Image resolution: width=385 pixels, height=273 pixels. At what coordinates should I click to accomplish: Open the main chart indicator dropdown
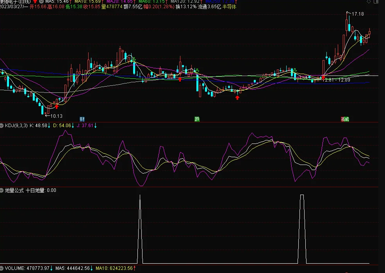(x=41, y=1)
